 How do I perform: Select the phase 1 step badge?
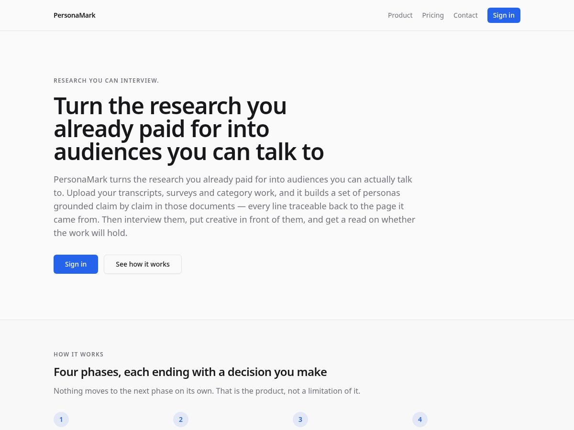click(61, 419)
